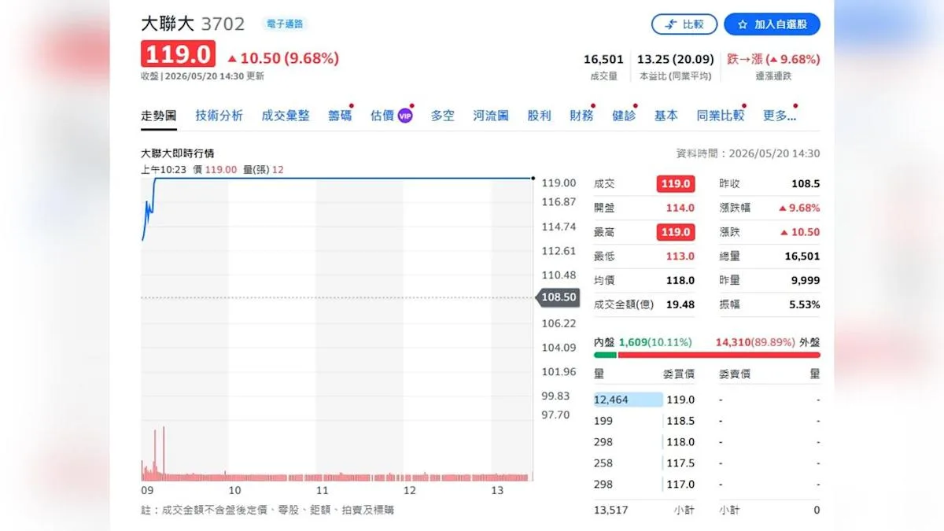
Task: Click stock code 3702
Action: click(223, 24)
